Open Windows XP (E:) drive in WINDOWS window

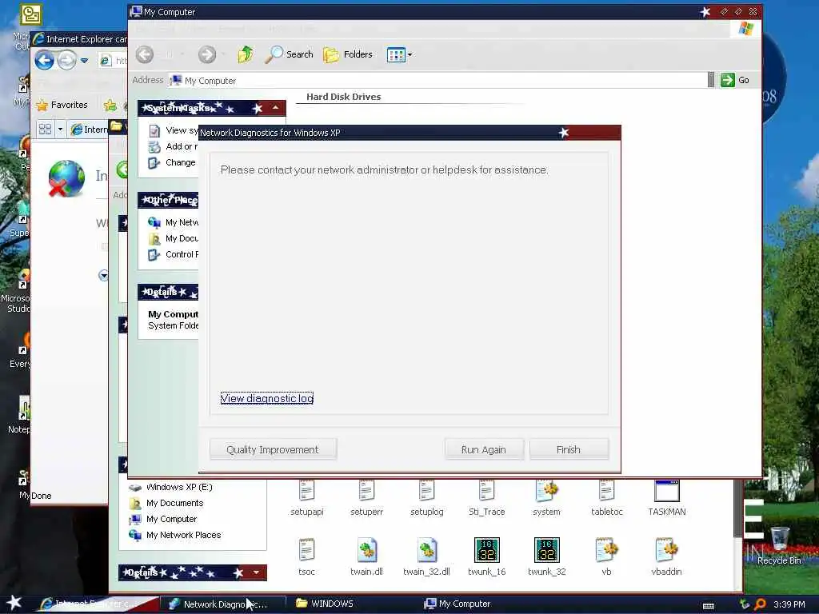[x=171, y=487]
